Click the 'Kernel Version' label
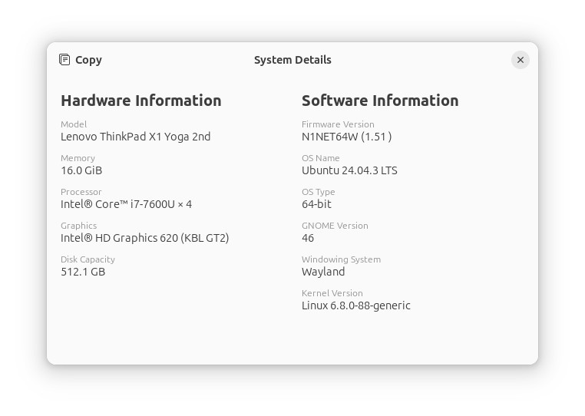This screenshot has height=416, width=585. [332, 293]
